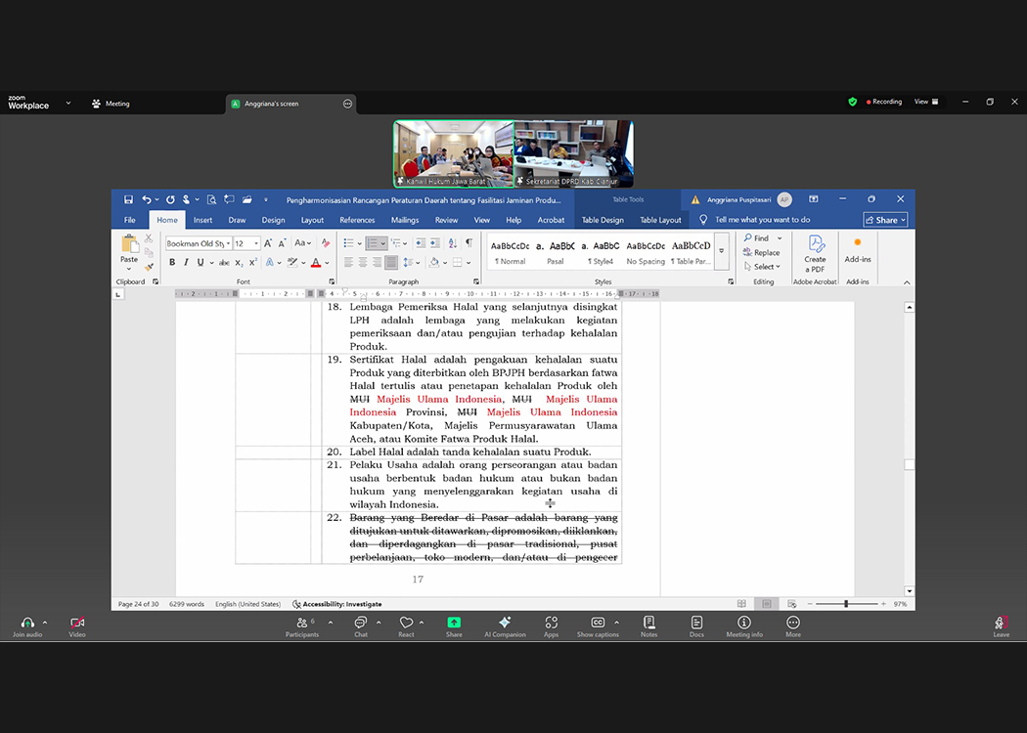This screenshot has width=1027, height=733.
Task: Toggle Justify paragraph alignment
Action: coord(391,263)
